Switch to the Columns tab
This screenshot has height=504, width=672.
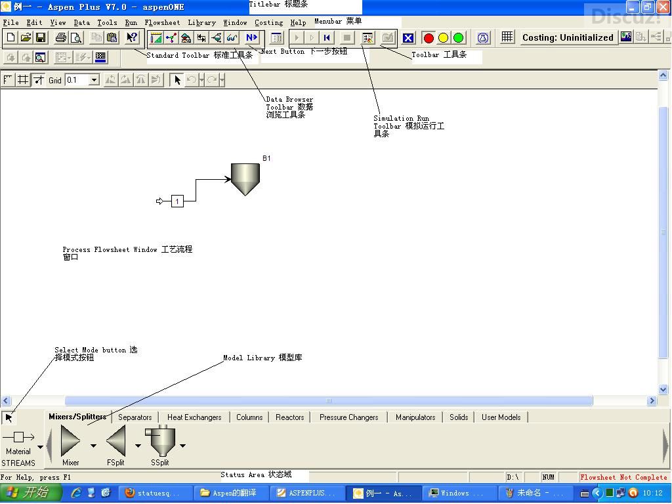click(249, 417)
